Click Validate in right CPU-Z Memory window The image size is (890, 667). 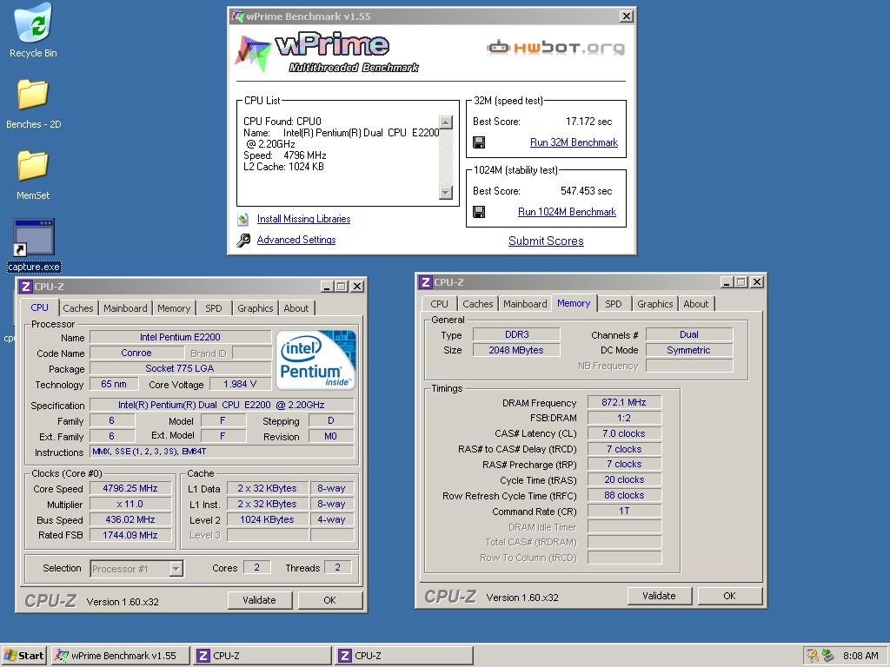(x=660, y=596)
